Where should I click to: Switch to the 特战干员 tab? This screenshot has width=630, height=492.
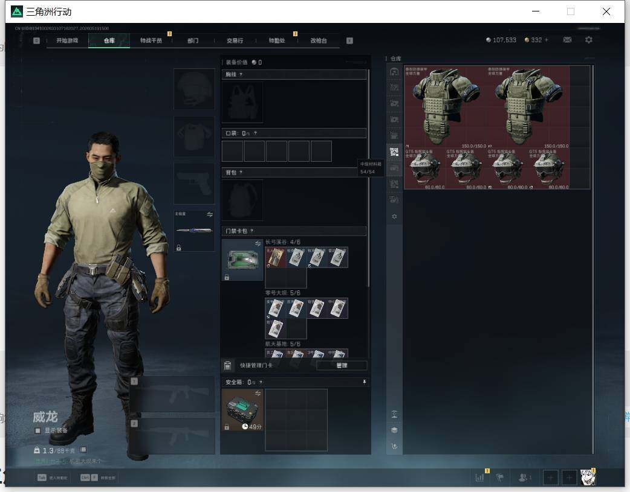(x=151, y=40)
